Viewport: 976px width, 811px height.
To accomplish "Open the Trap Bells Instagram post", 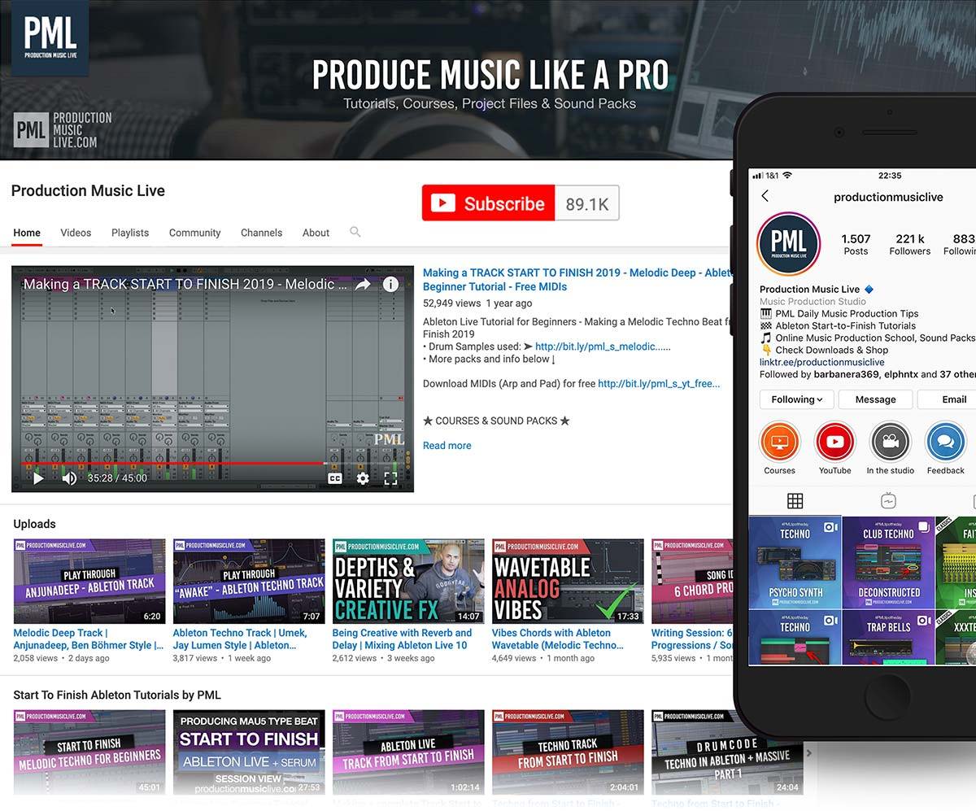I will point(888,638).
